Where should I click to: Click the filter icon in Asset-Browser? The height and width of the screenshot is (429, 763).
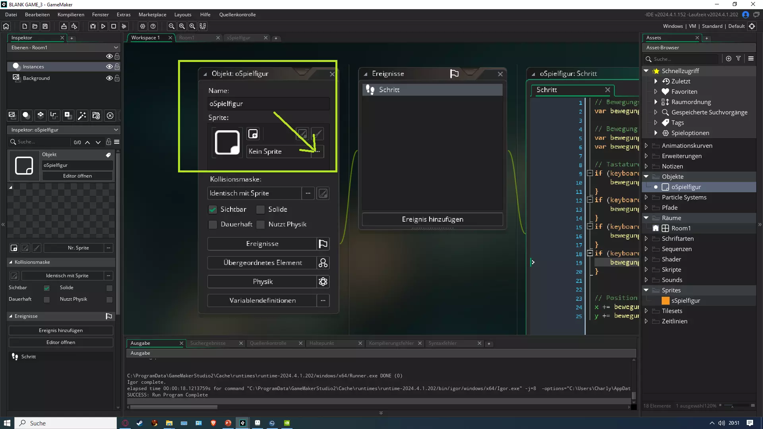738,58
